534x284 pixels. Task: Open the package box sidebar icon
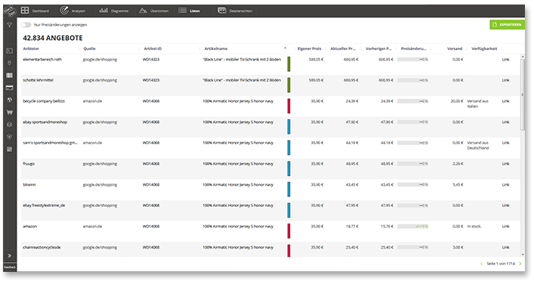click(10, 125)
